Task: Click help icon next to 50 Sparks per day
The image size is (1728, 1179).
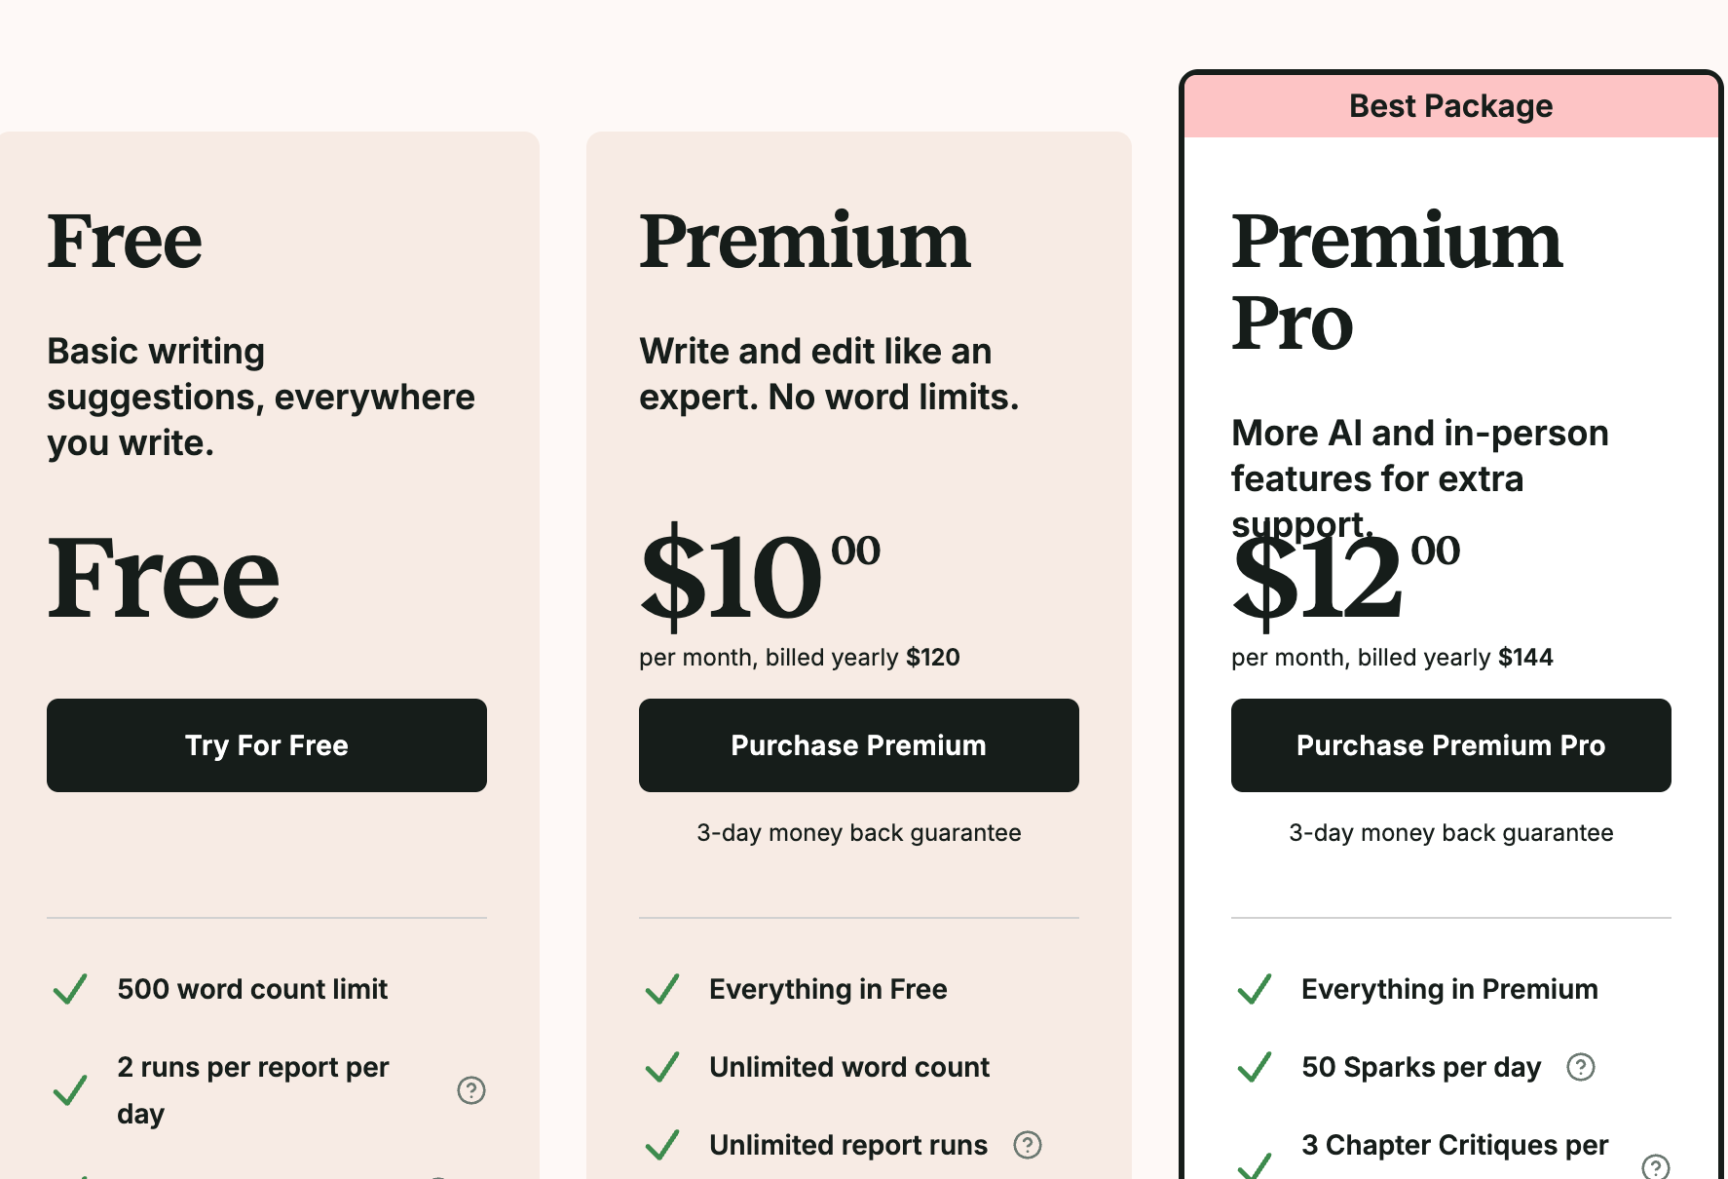Action: click(1581, 1067)
